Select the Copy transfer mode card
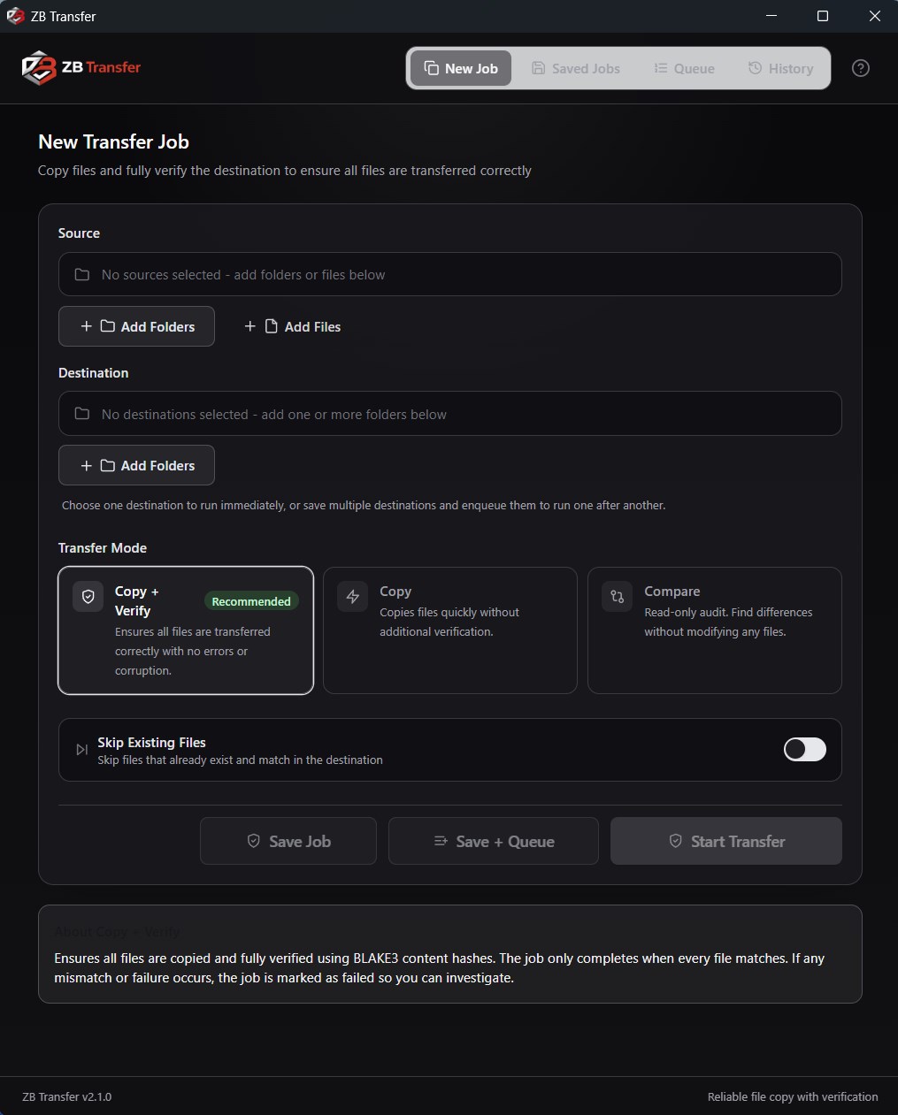The height and width of the screenshot is (1115, 898). click(x=450, y=630)
